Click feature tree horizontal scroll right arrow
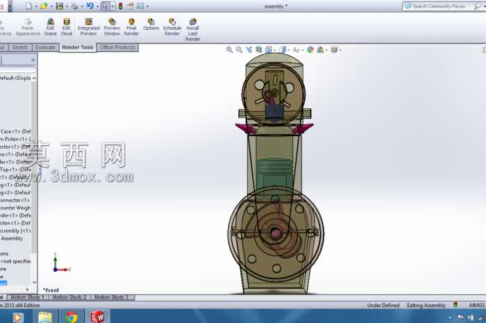The height and width of the screenshot is (323, 486). 27,290
